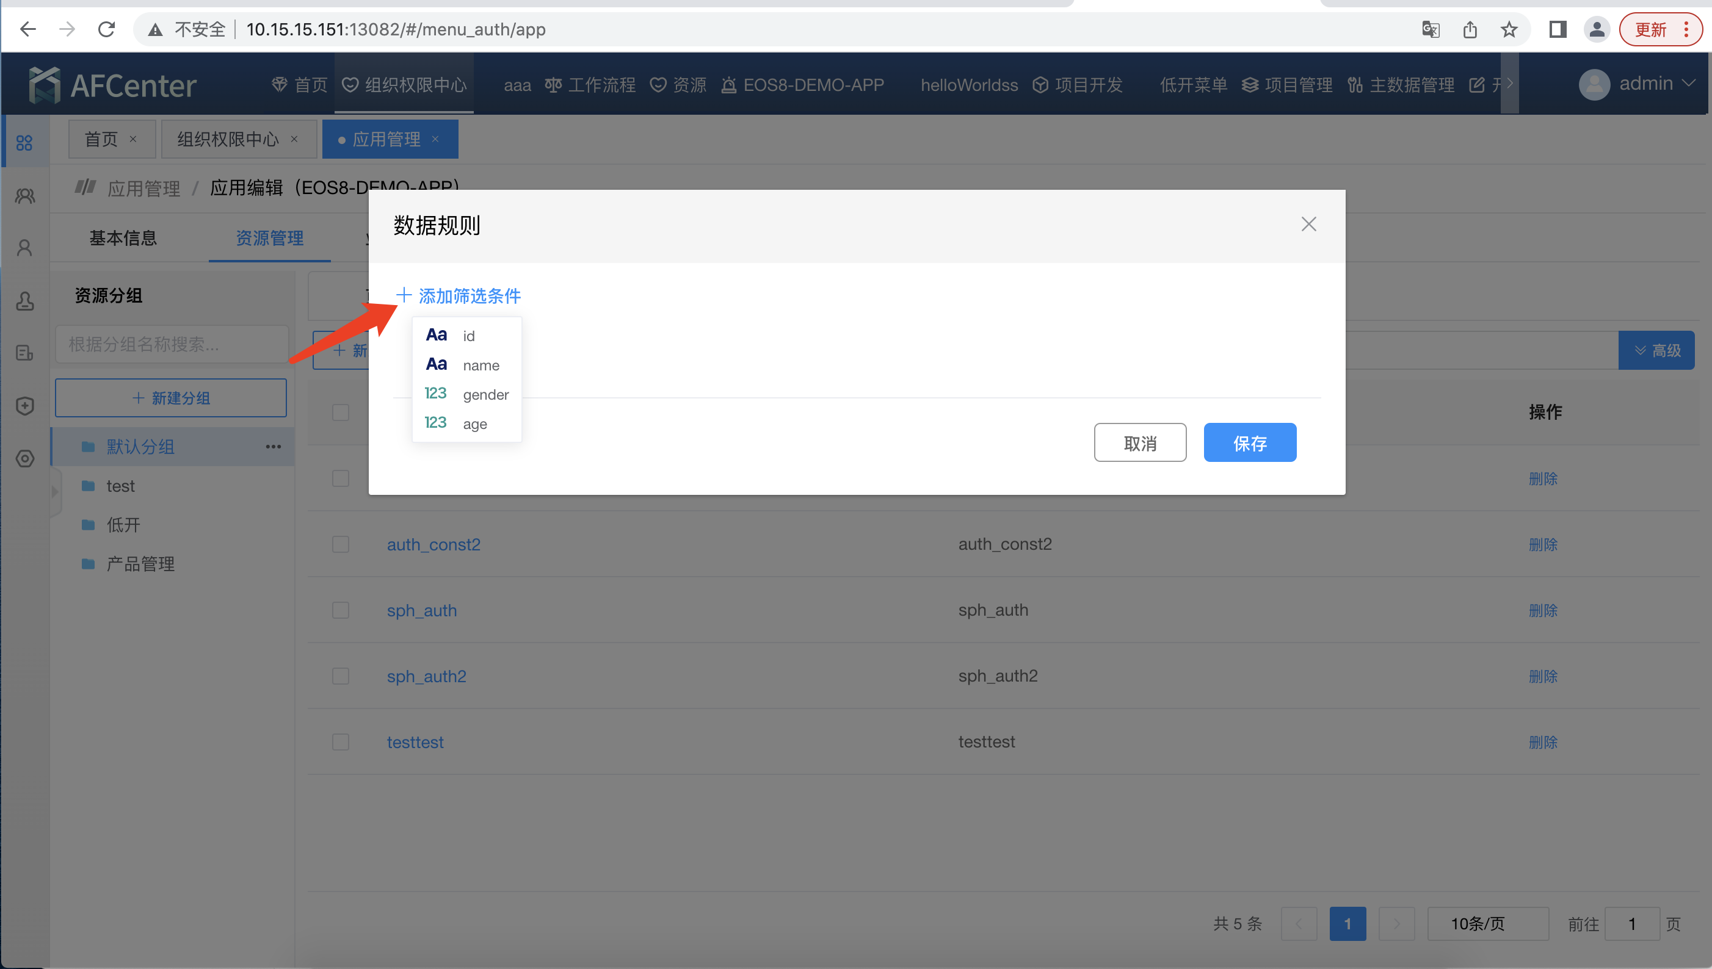
Task: Select the apps grid icon in the sidebar
Action: [x=24, y=141]
